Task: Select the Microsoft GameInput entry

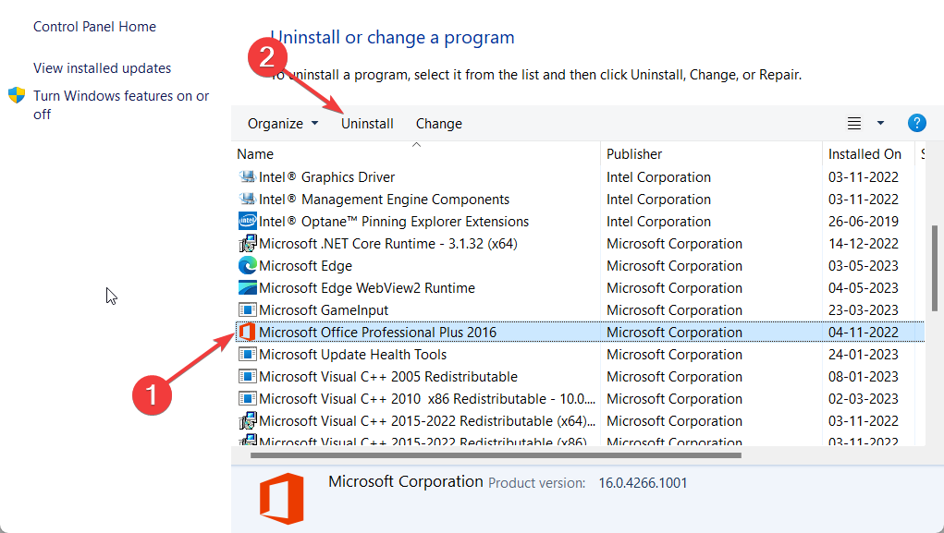Action: pyautogui.click(x=324, y=310)
